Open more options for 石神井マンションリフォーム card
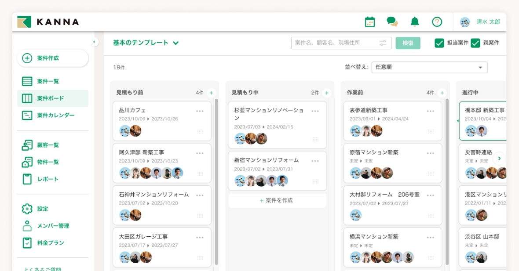Screen dimensions: 519x271 (200, 195)
